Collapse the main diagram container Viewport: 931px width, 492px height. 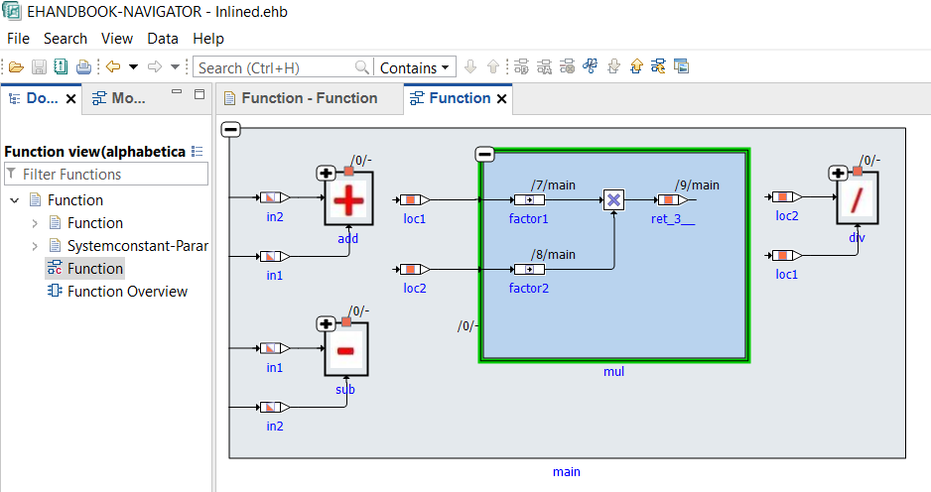pos(230,129)
